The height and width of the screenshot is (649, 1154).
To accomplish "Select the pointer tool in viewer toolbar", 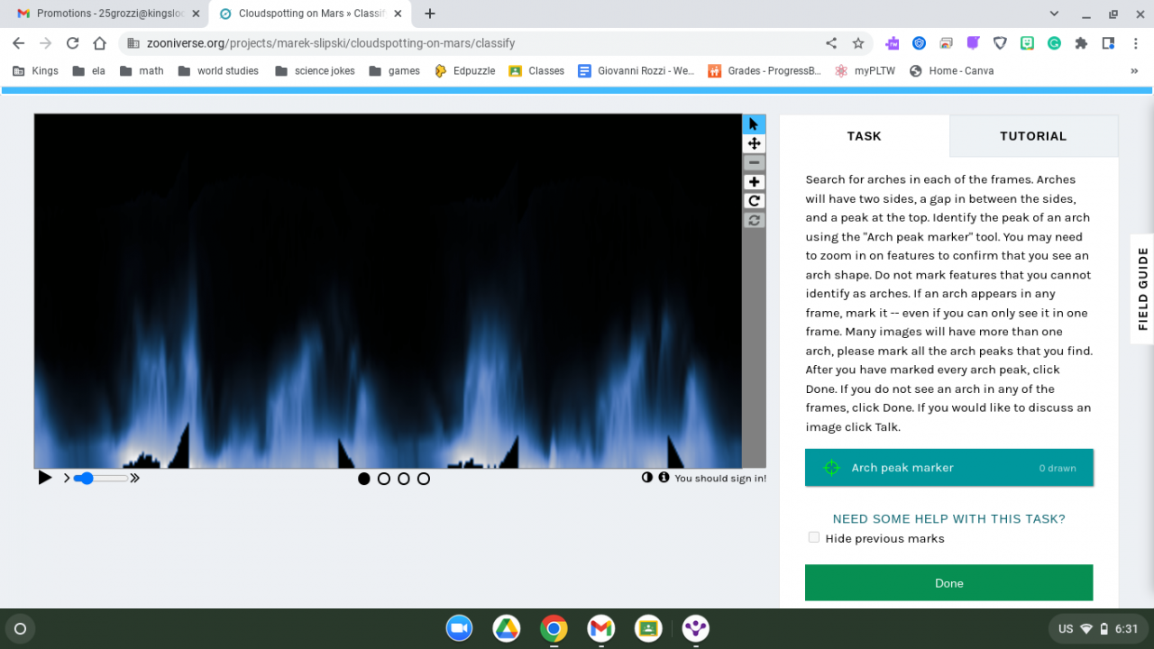I will pos(754,124).
